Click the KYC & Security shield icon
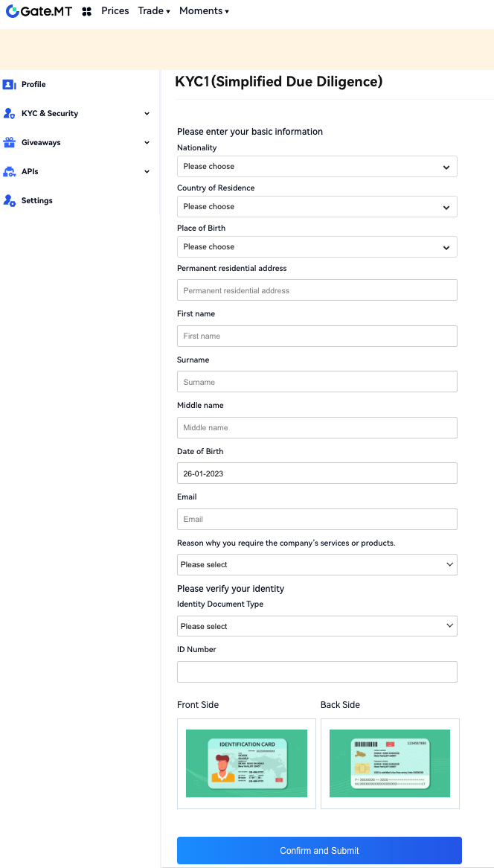Image resolution: width=494 pixels, height=868 pixels. point(10,114)
